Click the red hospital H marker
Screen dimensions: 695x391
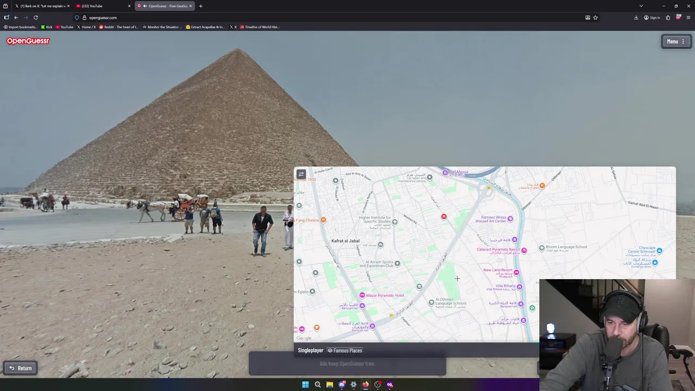tap(444, 217)
